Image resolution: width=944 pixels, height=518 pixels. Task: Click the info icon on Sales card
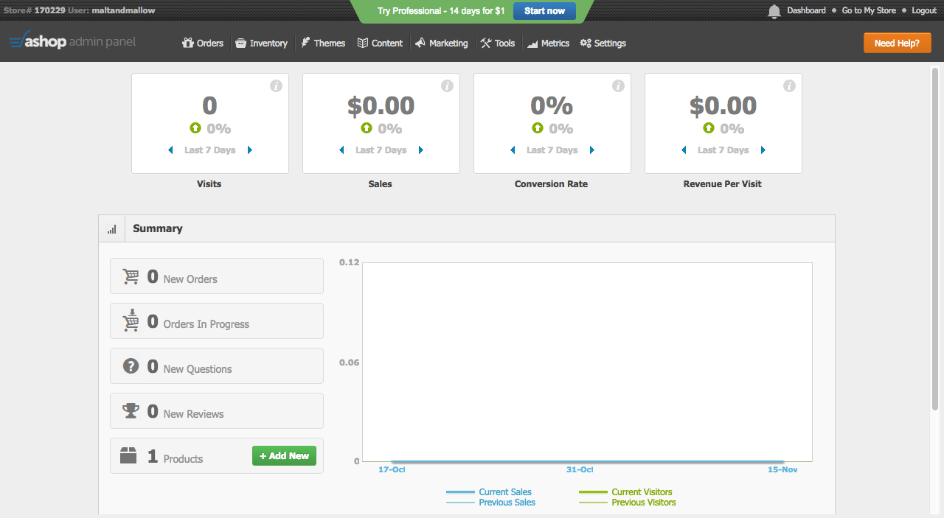click(x=447, y=86)
